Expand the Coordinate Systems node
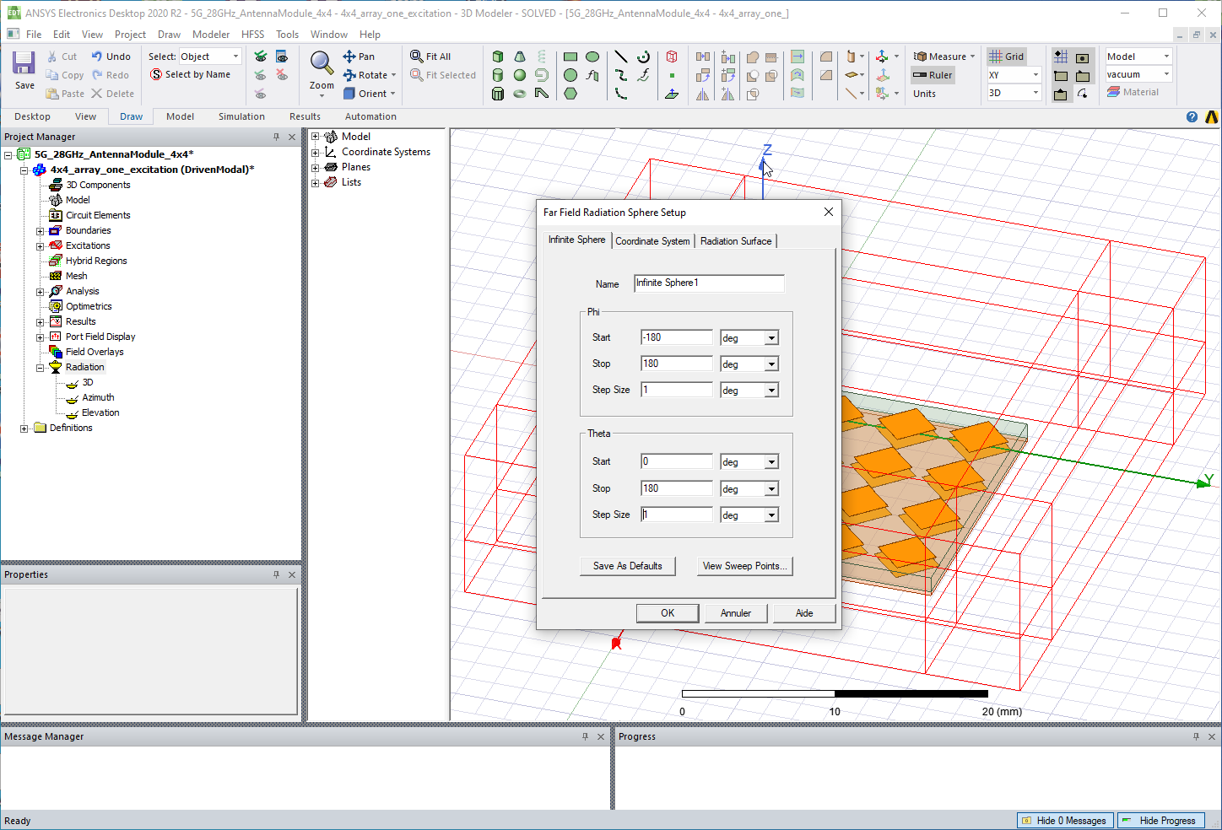1222x830 pixels. click(316, 152)
